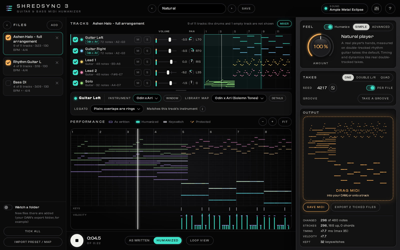Screen dimensions: 400x250
Task: Show legato info icon
Action: click(202, 109)
